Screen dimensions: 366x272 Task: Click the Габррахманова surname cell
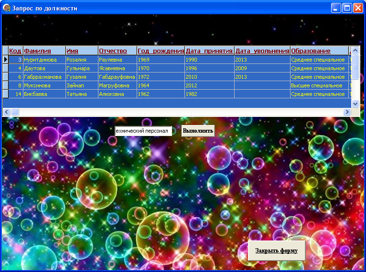[x=44, y=77]
